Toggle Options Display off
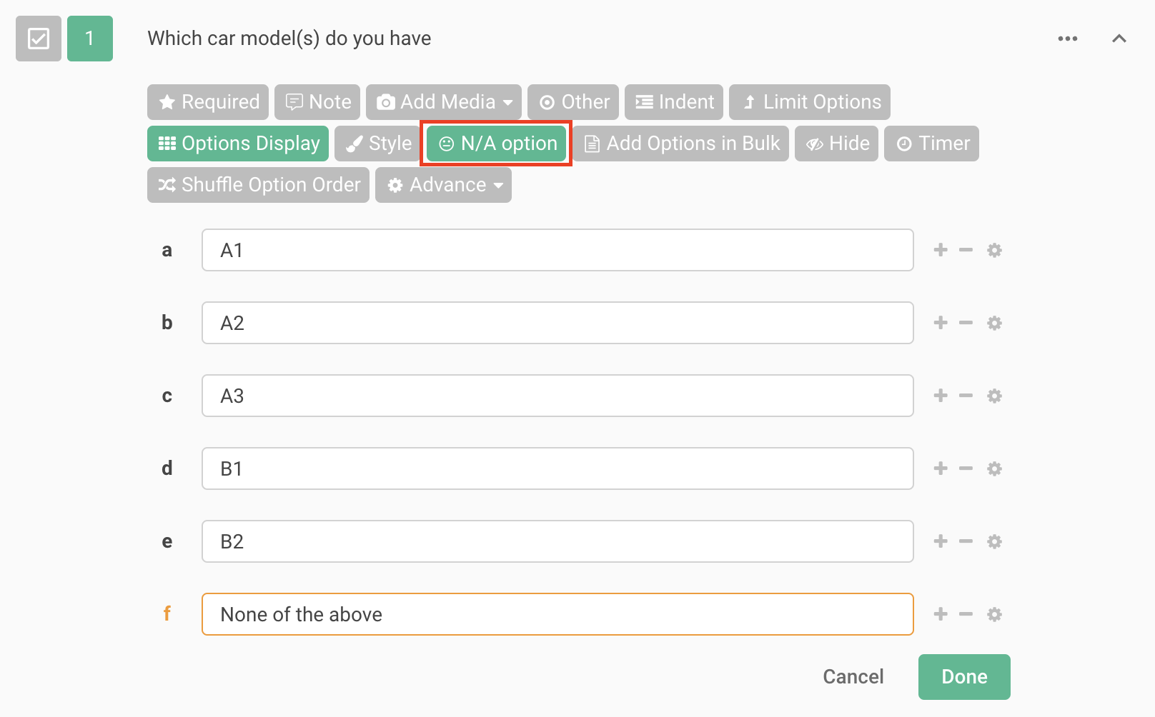 coord(237,144)
